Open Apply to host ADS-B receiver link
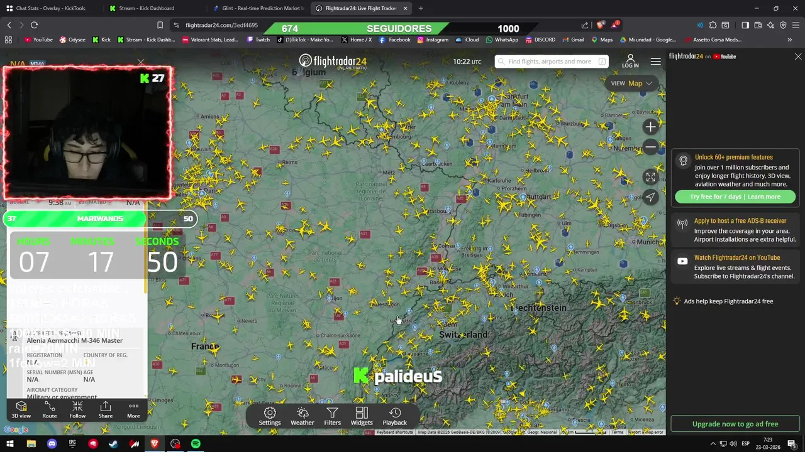805x452 pixels. coord(740,221)
